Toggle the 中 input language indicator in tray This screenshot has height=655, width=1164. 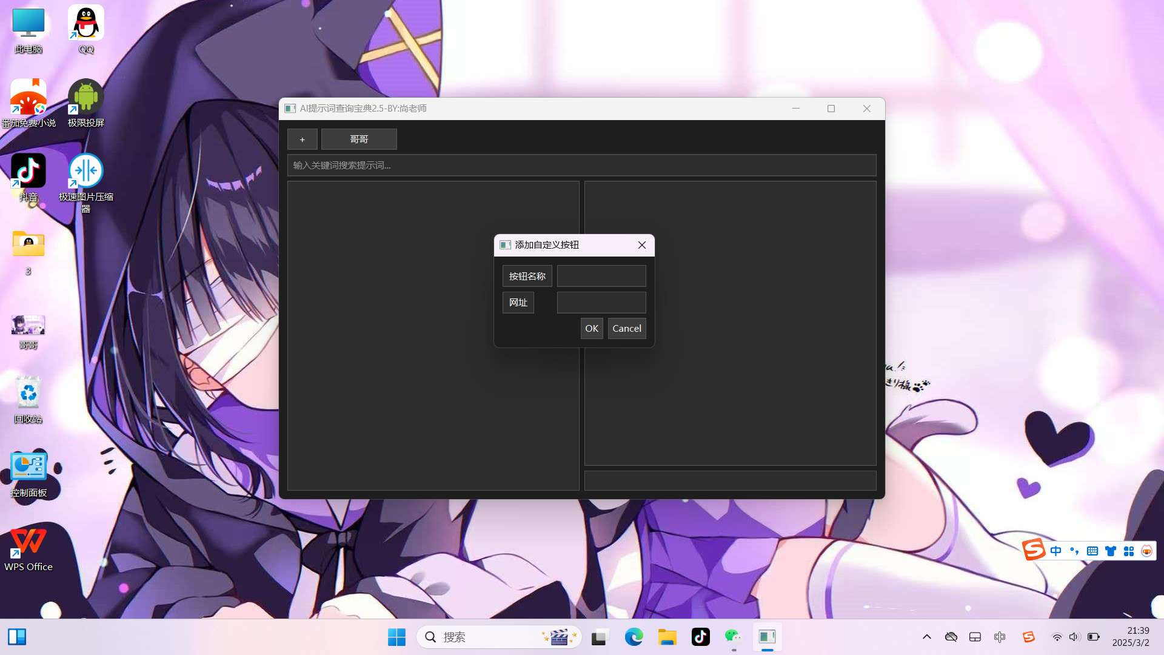[x=1000, y=637]
